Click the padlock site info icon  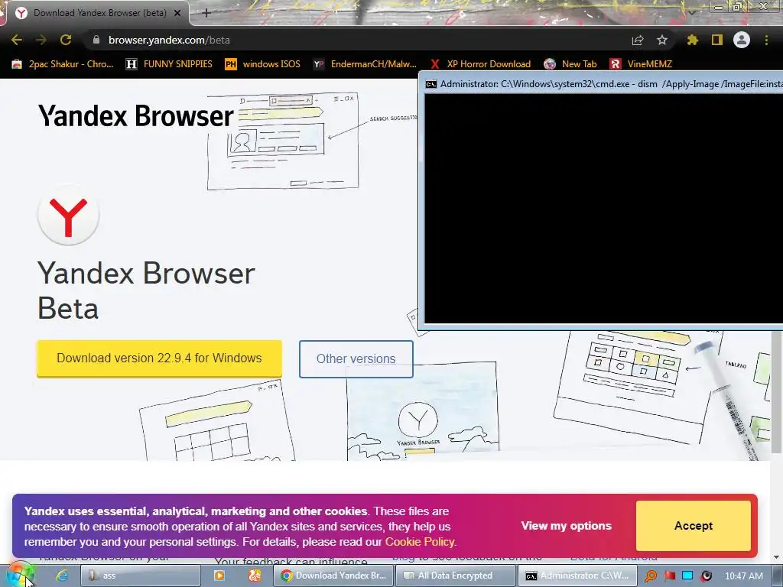click(x=96, y=40)
